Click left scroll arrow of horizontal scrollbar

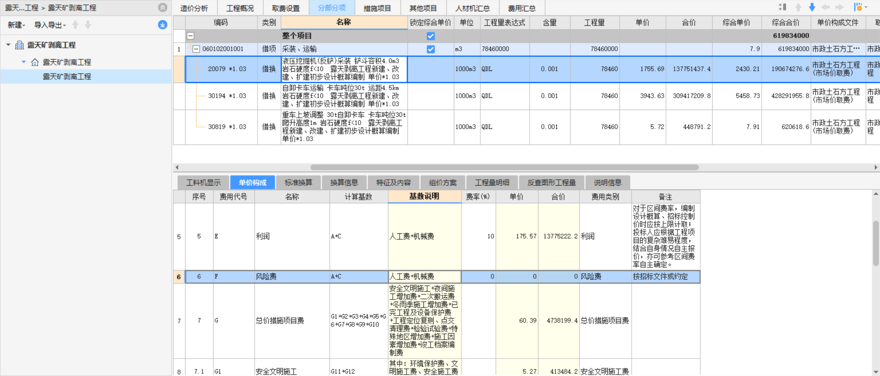[x=177, y=167]
